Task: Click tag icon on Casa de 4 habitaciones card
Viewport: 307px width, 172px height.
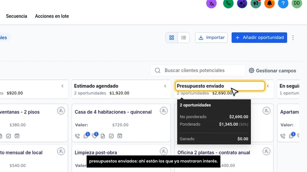Action: (95, 136)
